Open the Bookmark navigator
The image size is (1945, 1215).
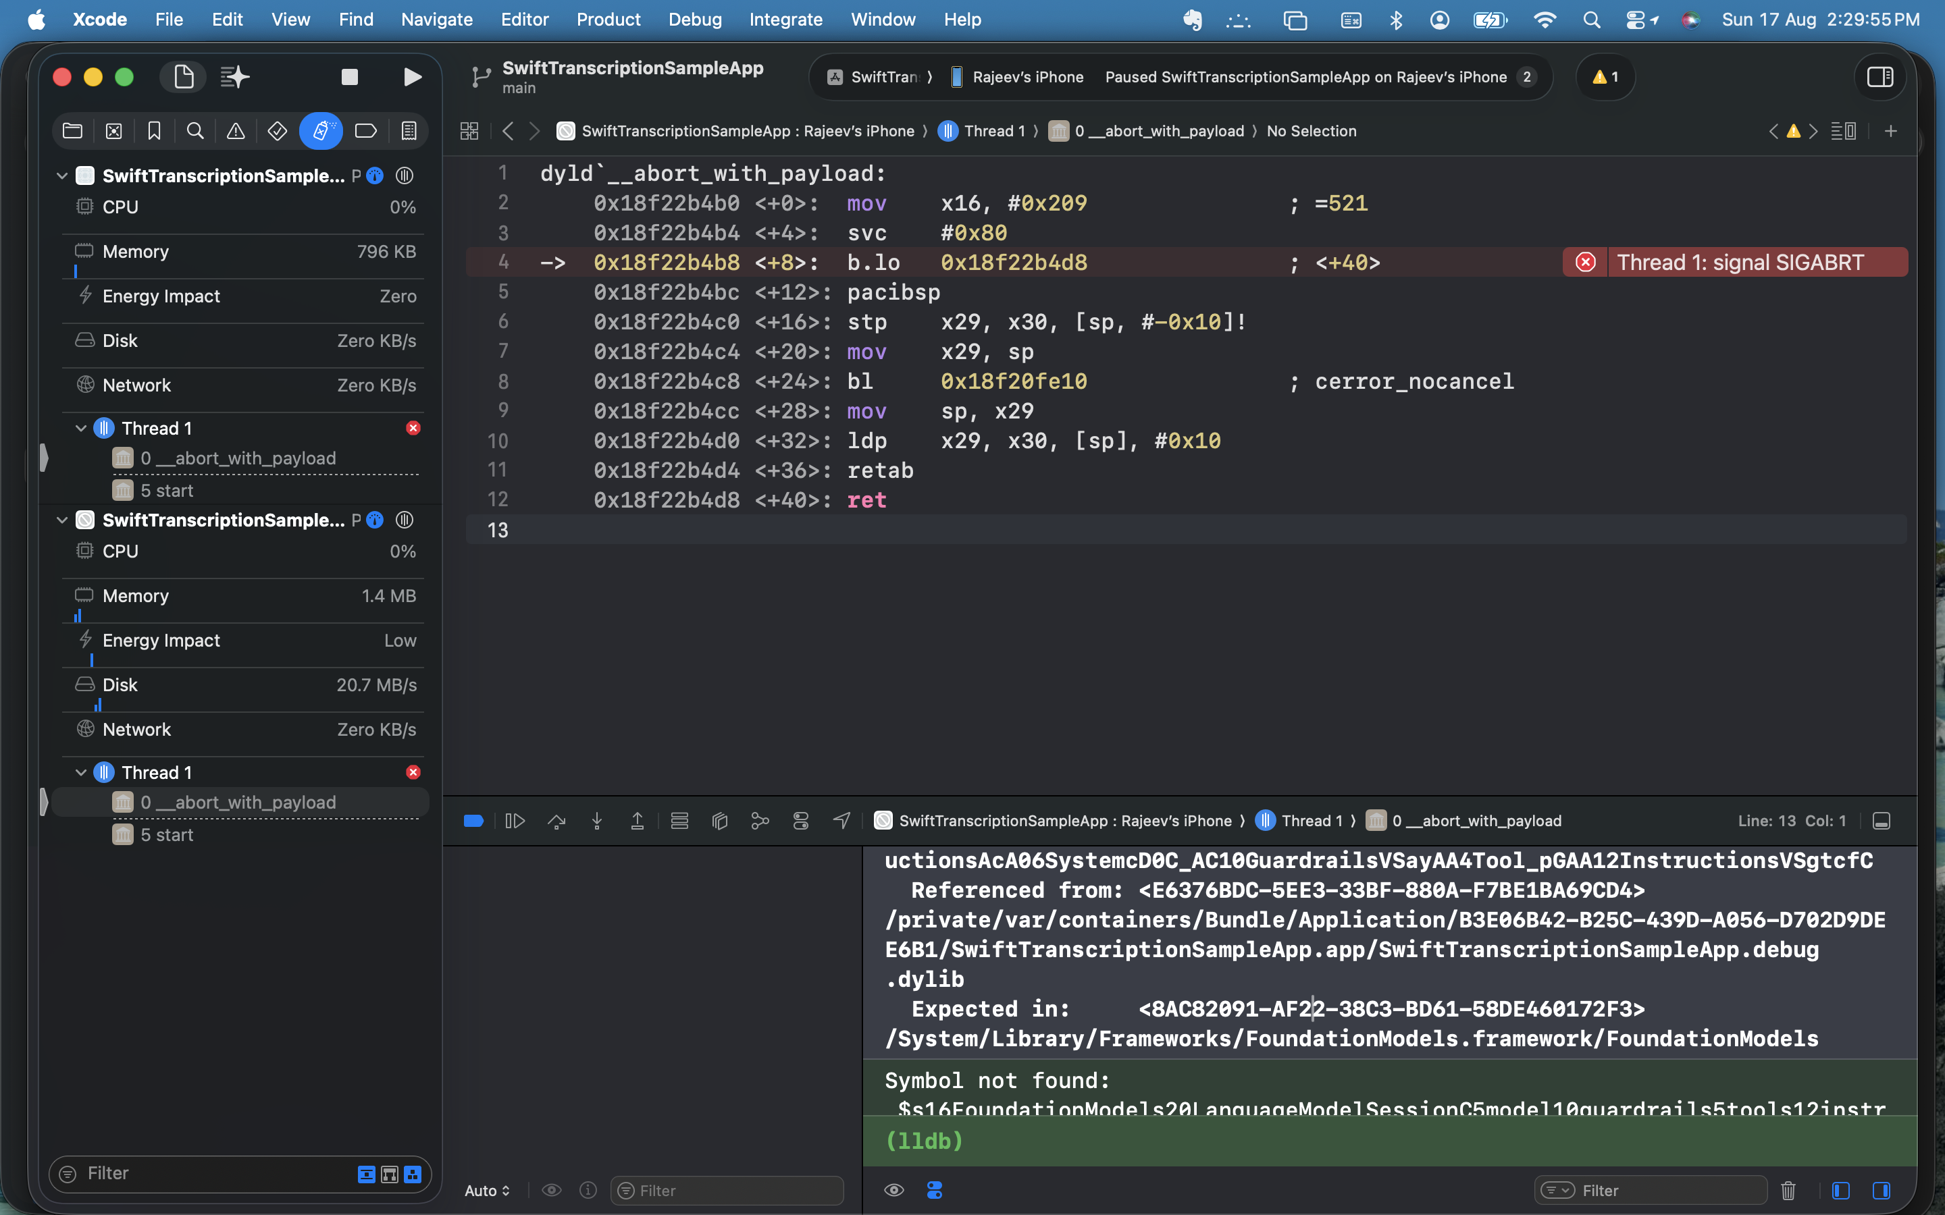(154, 131)
